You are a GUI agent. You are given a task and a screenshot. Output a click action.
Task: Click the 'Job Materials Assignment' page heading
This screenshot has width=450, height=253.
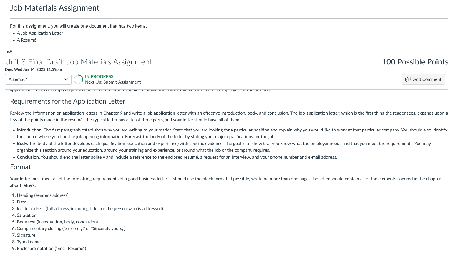tap(55, 8)
